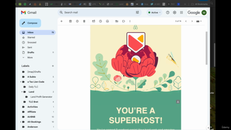Image resolution: width=231 pixels, height=130 pixels.
Task: Go to newer email arrow
Action: 186,21
